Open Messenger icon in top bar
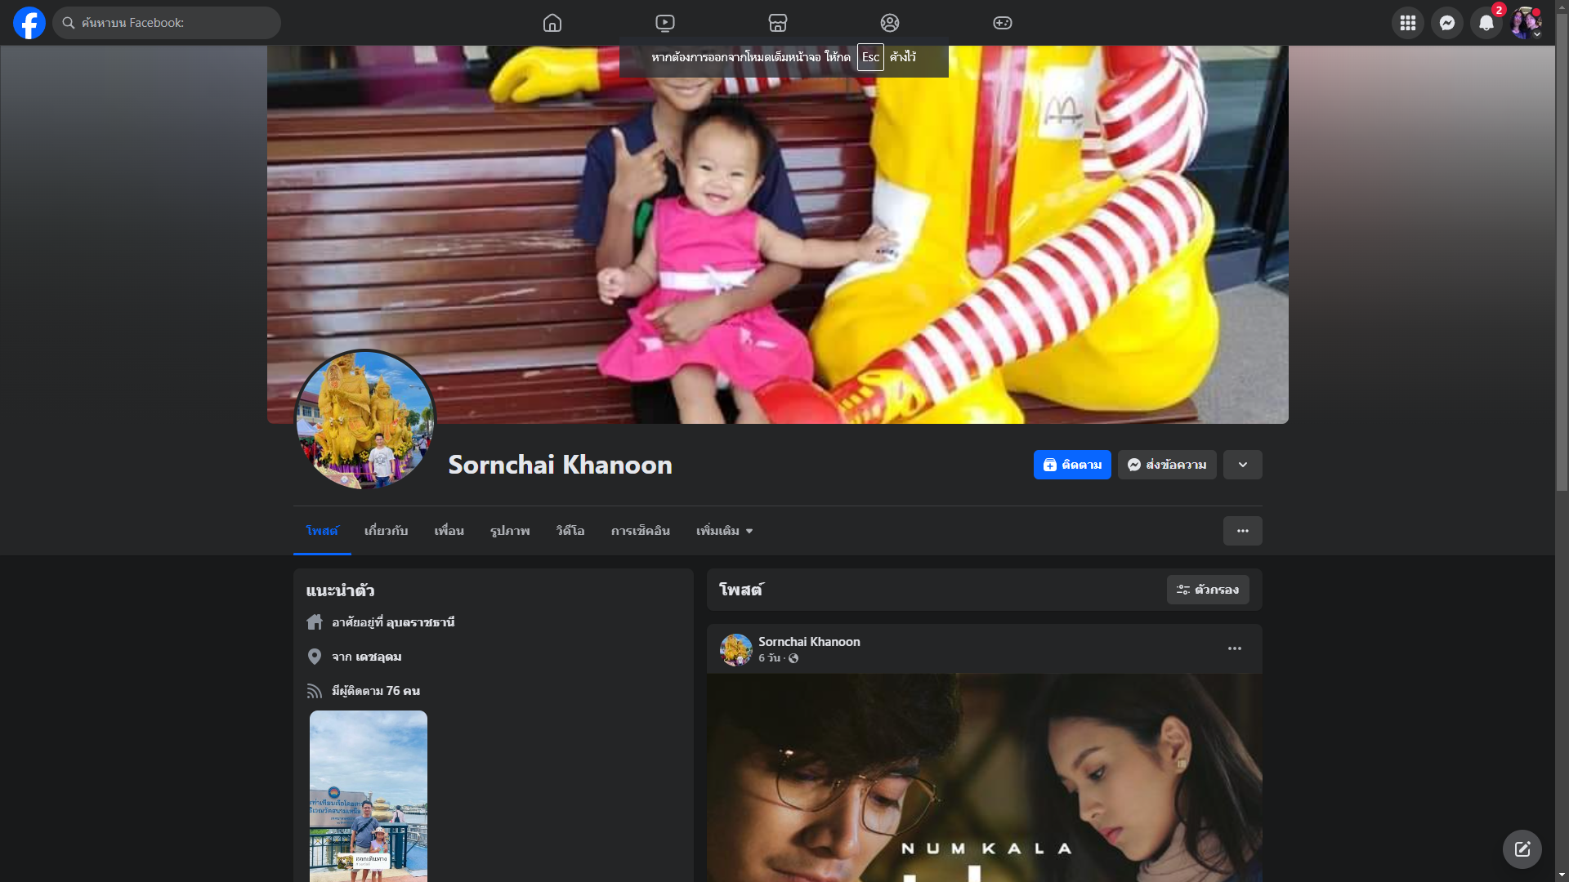 [x=1446, y=23]
